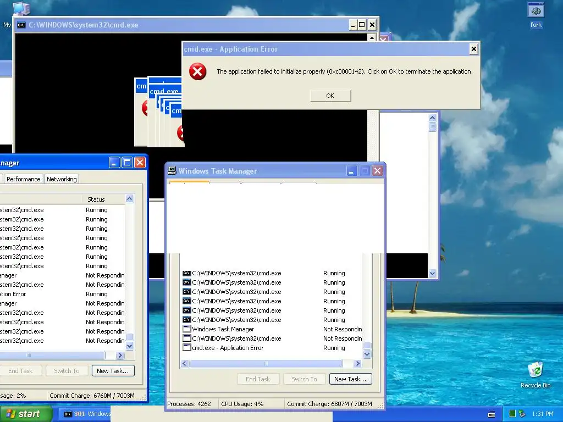Click the keyboard icon on the taskbar

click(491, 414)
